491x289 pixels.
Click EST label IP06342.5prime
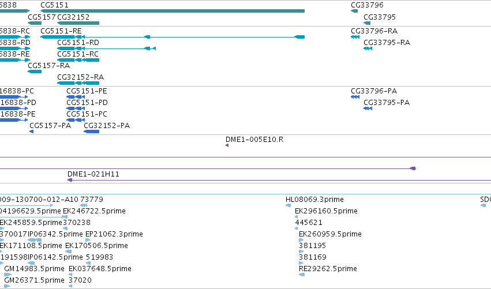[x=55, y=234]
